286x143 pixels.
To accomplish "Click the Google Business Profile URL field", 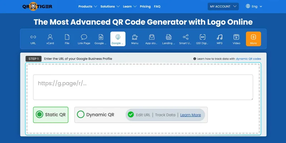I will click(143, 87).
